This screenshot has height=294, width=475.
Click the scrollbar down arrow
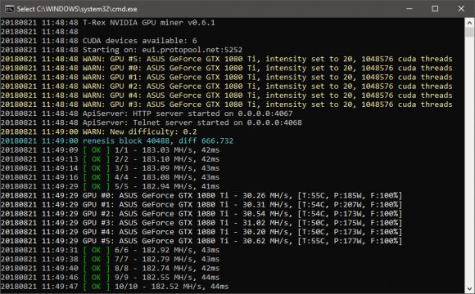(x=469, y=288)
